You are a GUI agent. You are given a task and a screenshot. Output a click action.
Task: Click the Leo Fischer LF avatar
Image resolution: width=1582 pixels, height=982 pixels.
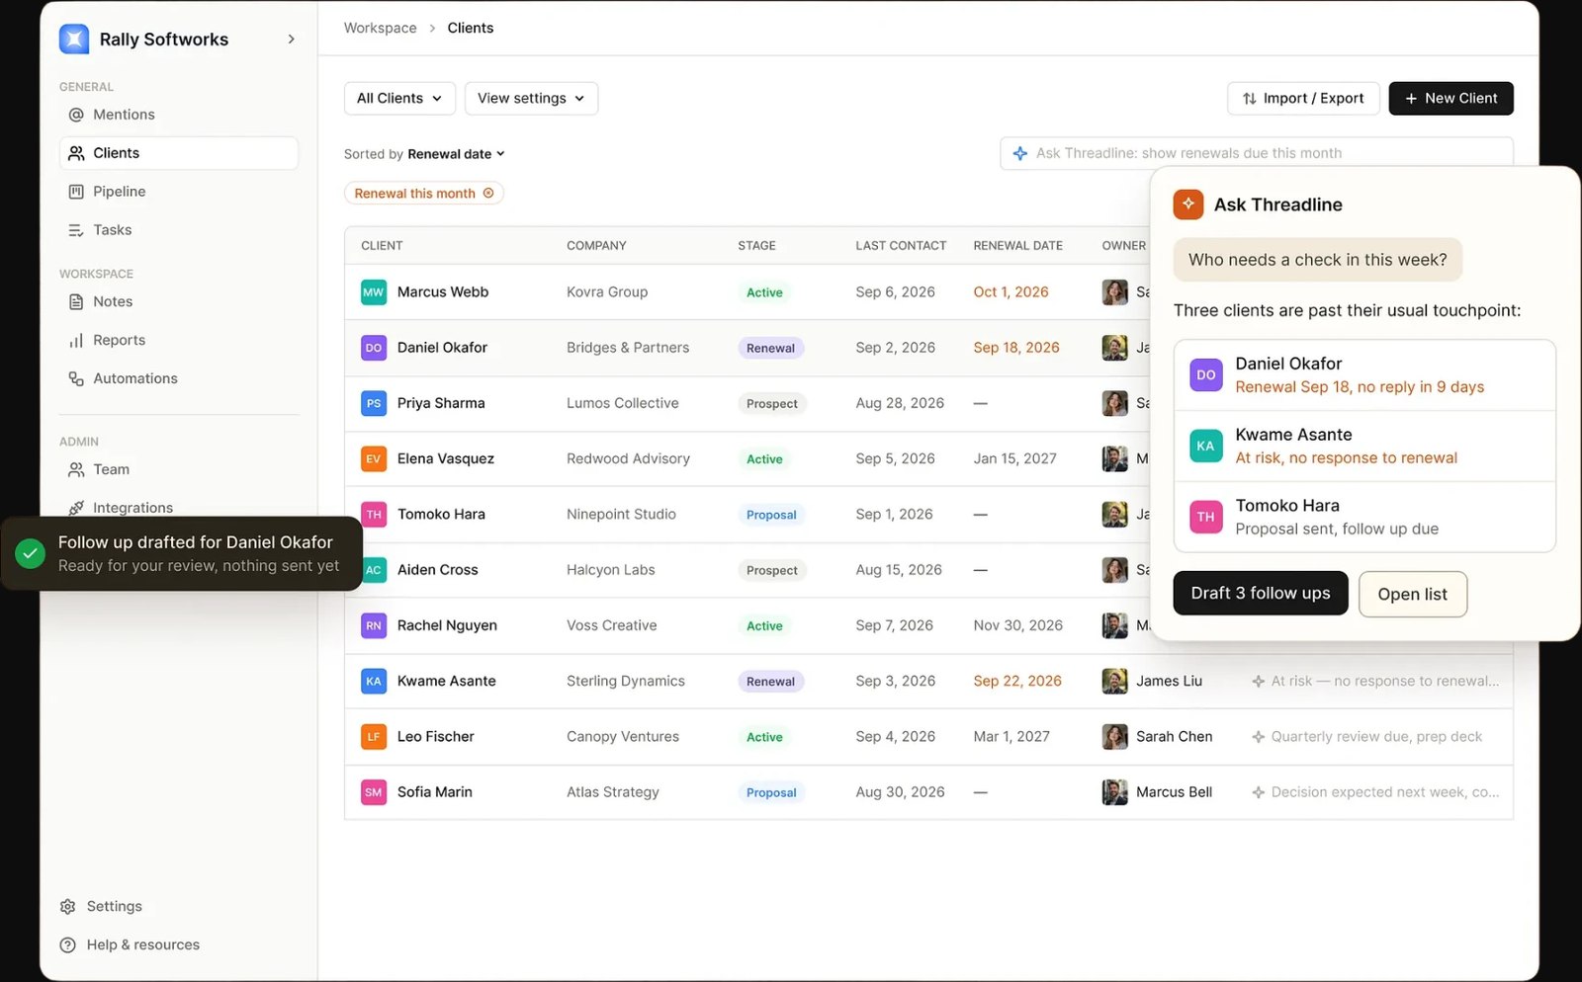pyautogui.click(x=374, y=737)
